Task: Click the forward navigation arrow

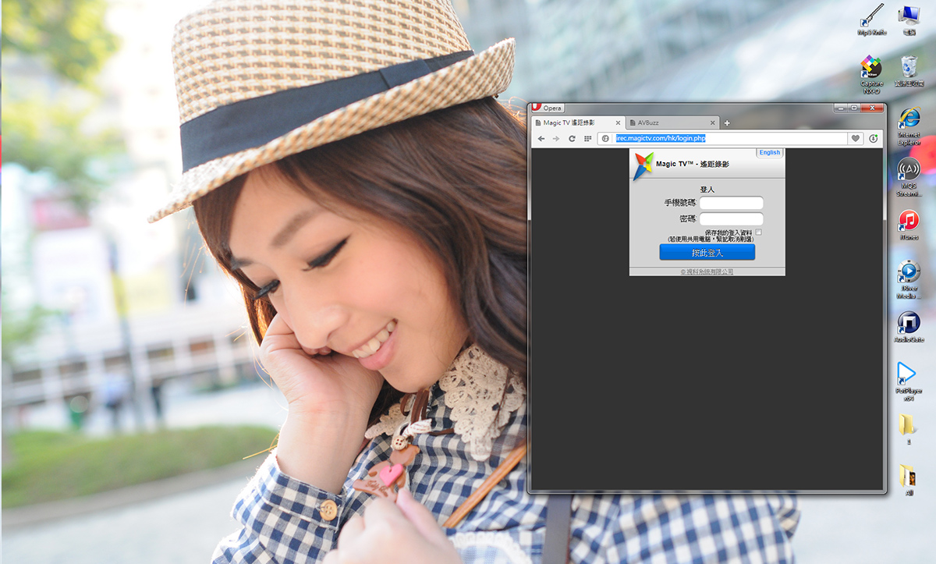Action: pos(556,139)
